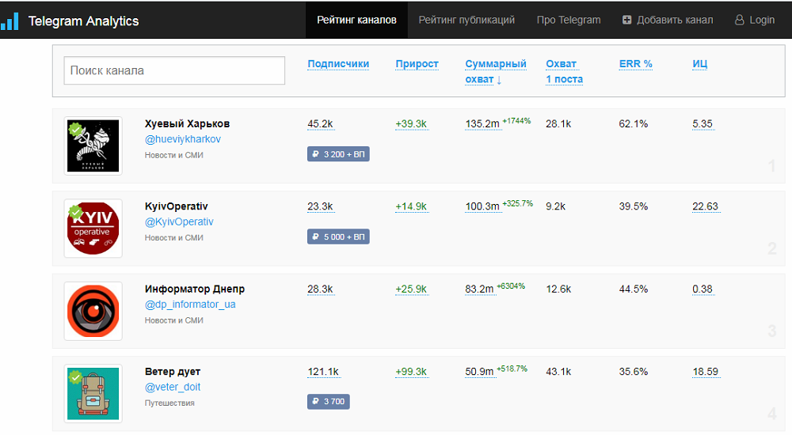The height and width of the screenshot is (435, 792).
Task: Open the @hueviykharkov channel link
Action: 182,139
